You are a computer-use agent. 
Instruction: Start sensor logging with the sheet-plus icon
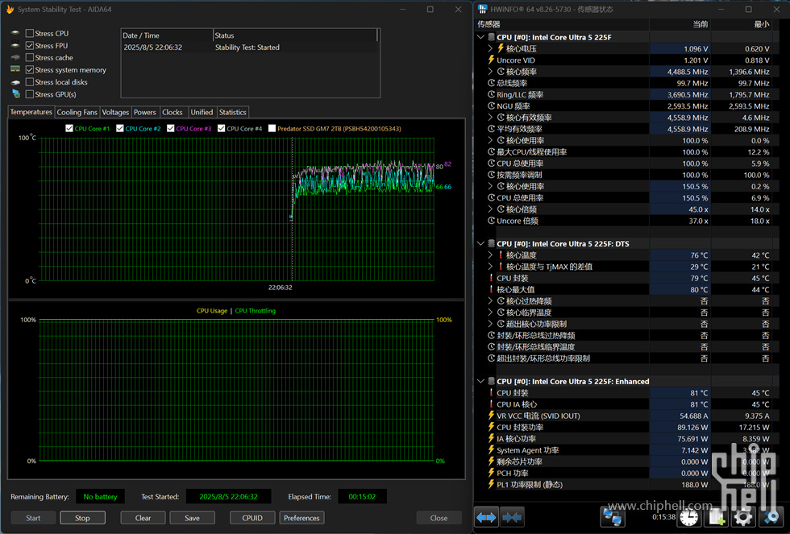(716, 517)
